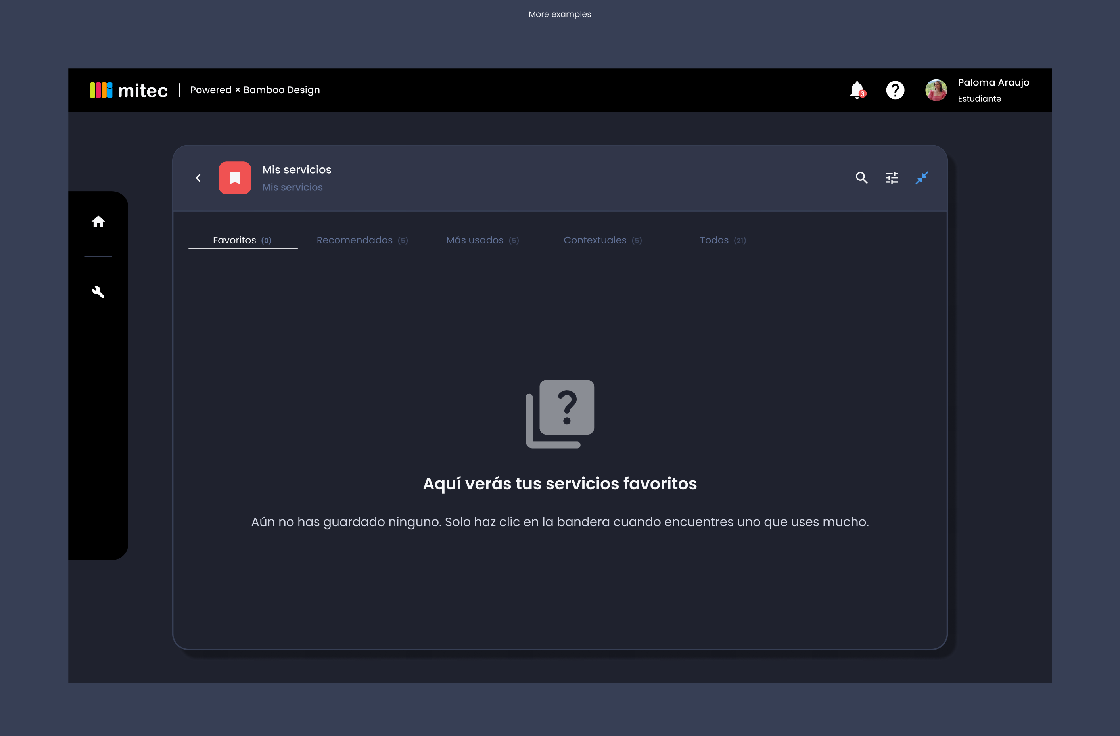Go to Home in the sidebar
Screen dimensions: 1120x736
click(98, 222)
